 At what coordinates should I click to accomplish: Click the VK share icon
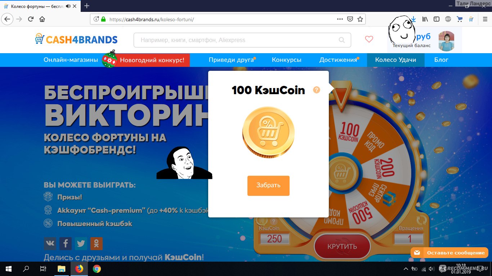point(50,244)
